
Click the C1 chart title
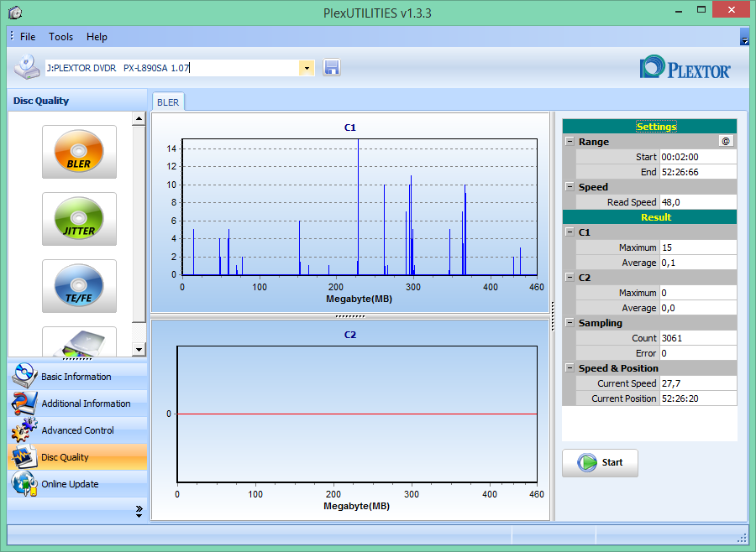(x=350, y=128)
